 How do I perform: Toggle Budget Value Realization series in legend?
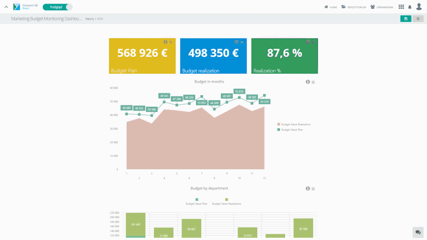click(x=294, y=124)
